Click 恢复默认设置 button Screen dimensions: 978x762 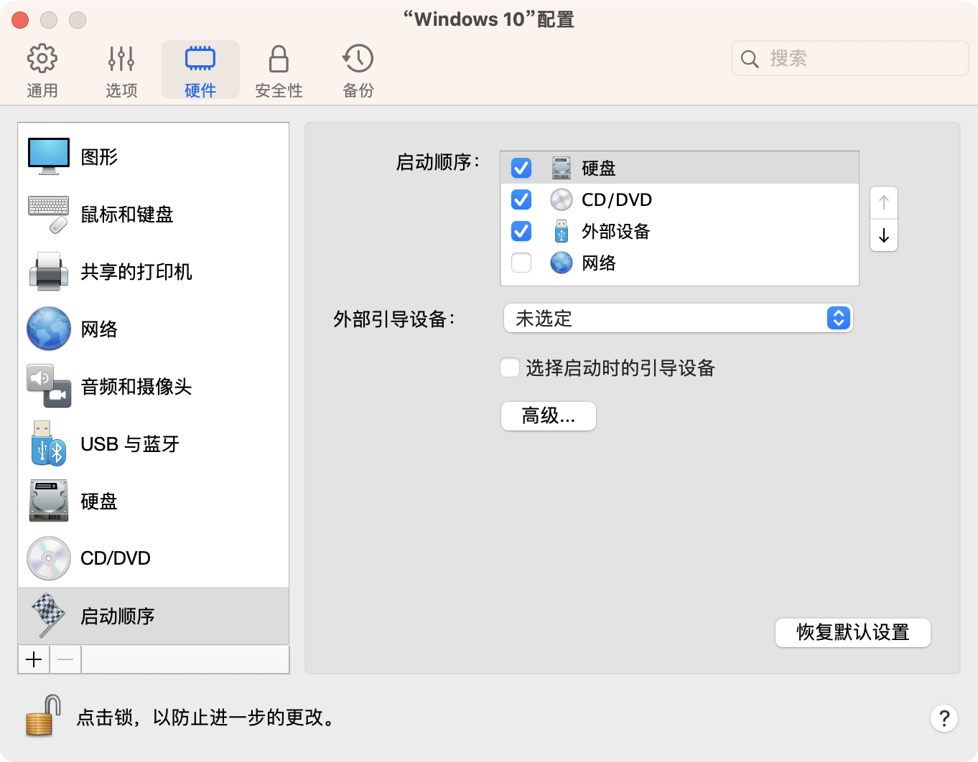[x=853, y=632]
